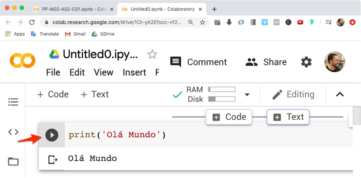
Task: Close the Untitled0.ipynb browser tab
Action: click(200, 9)
